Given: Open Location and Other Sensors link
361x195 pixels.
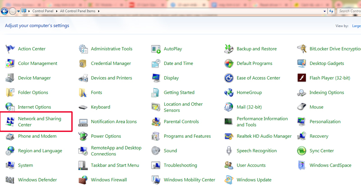Looking at the screenshot, I should coord(183,107).
